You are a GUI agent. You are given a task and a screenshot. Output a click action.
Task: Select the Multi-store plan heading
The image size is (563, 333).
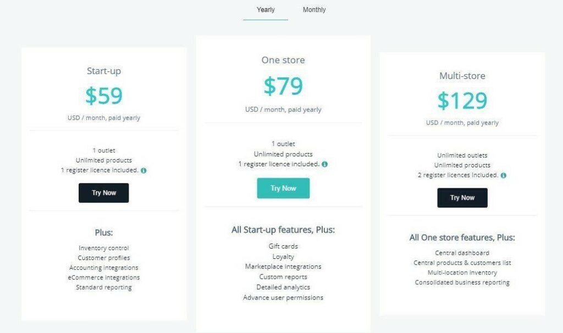[x=462, y=76]
